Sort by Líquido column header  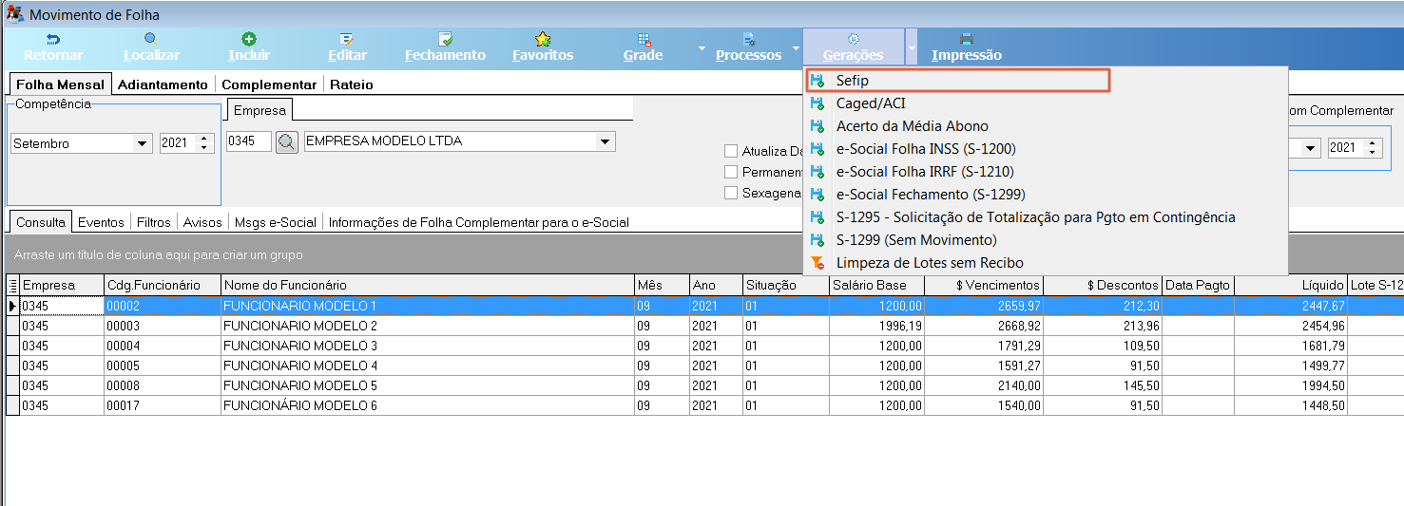(1291, 285)
